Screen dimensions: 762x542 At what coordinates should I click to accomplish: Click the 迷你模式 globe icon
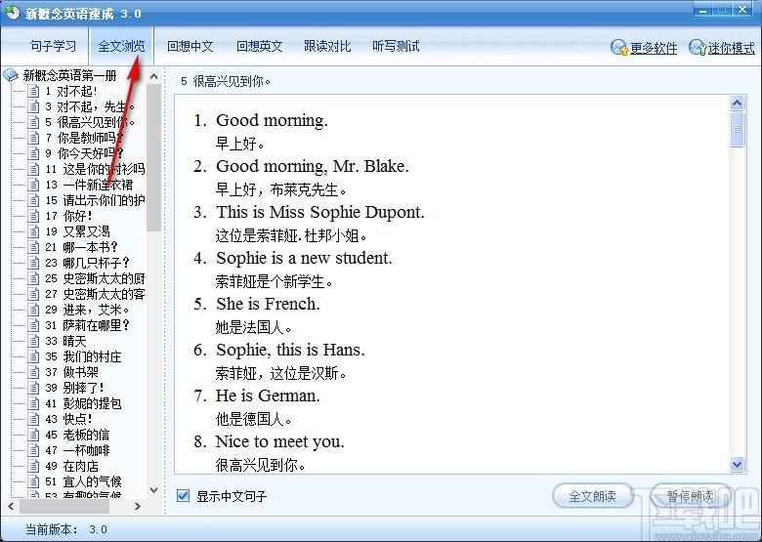pos(698,47)
